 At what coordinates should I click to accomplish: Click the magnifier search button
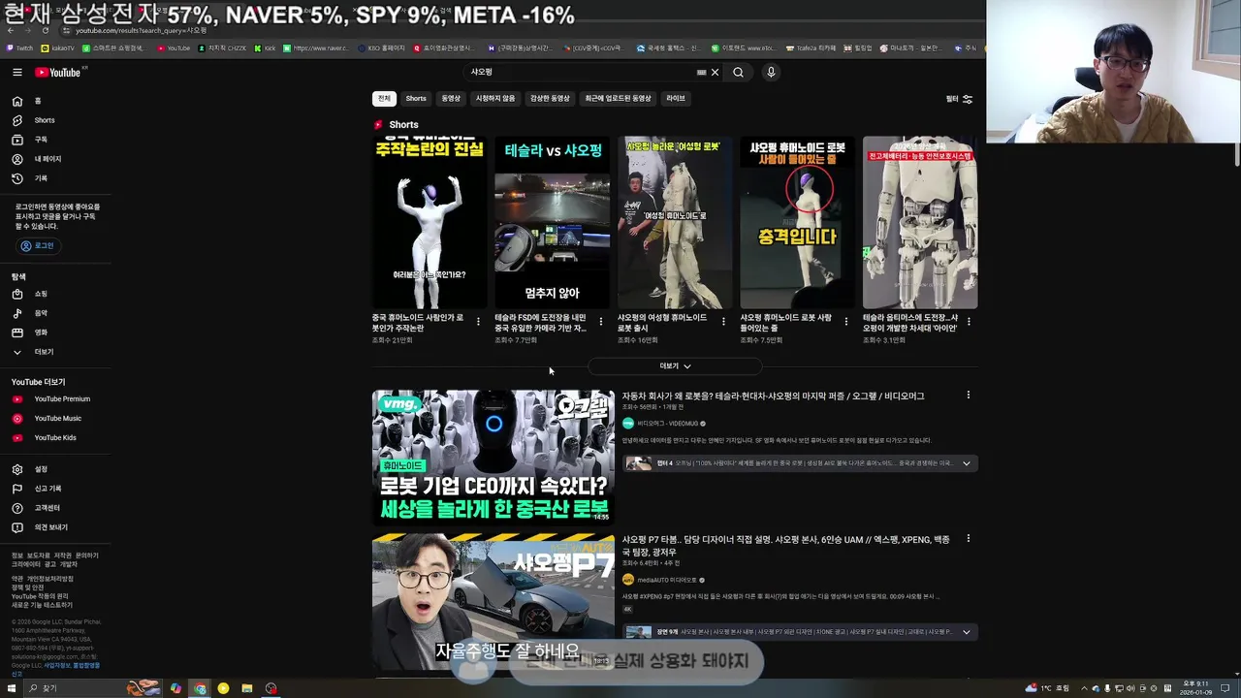pos(738,72)
